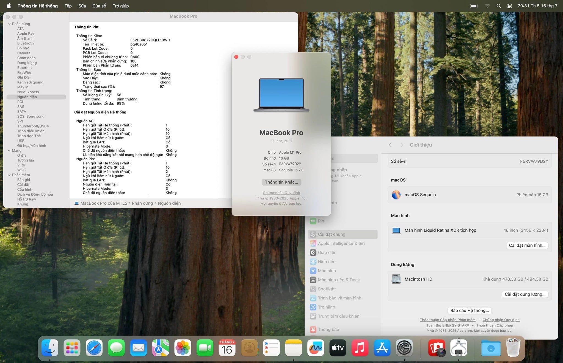Select Bluetooth in System Information sidebar
This screenshot has height=363, width=563.
point(25,43)
